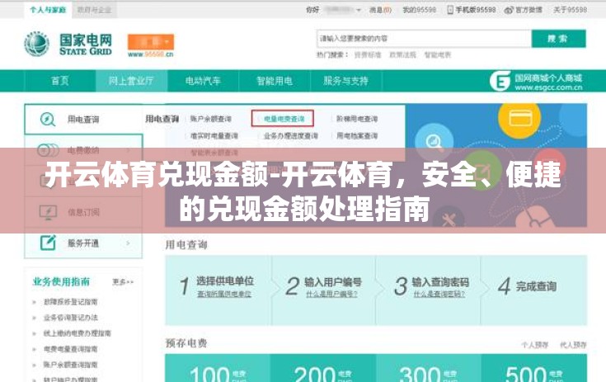Viewport: 606px width, 382px height.
Task: Click step 4 完成查询
Action: pyautogui.click(x=527, y=286)
